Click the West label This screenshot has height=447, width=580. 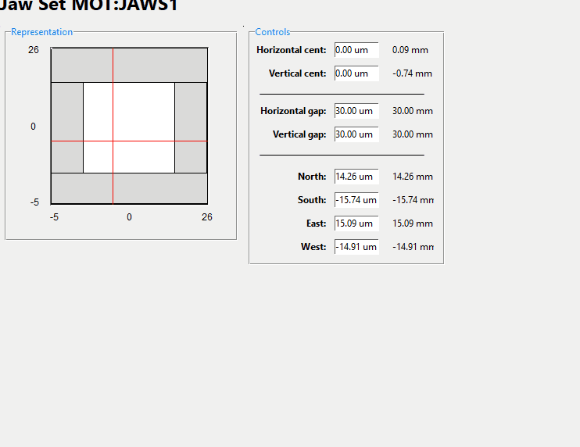click(x=313, y=247)
